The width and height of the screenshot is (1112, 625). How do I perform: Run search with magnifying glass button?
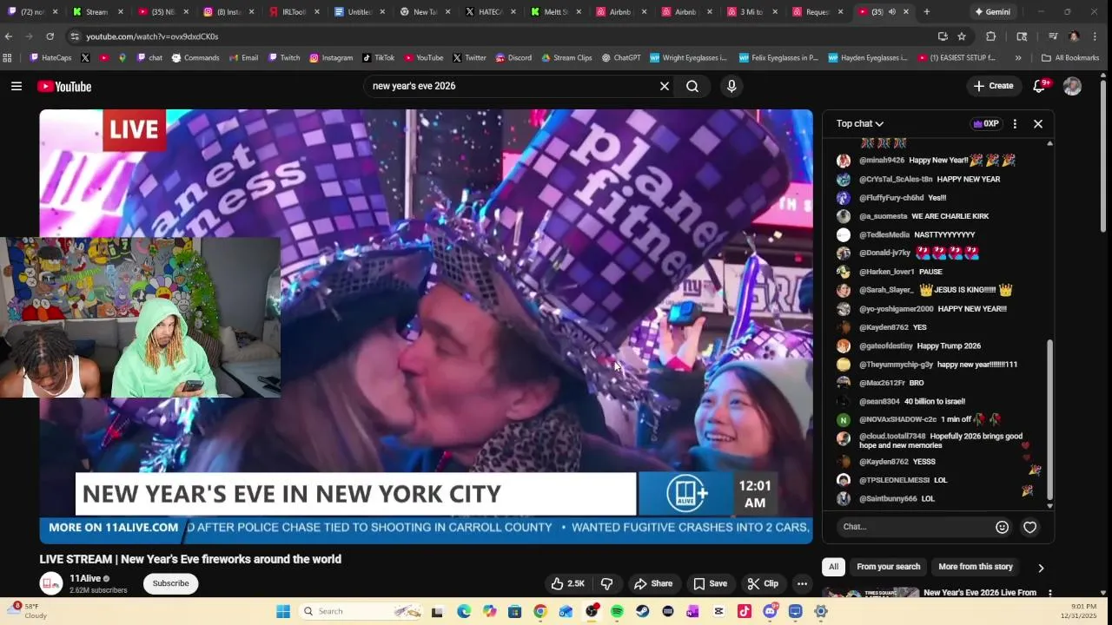click(692, 86)
